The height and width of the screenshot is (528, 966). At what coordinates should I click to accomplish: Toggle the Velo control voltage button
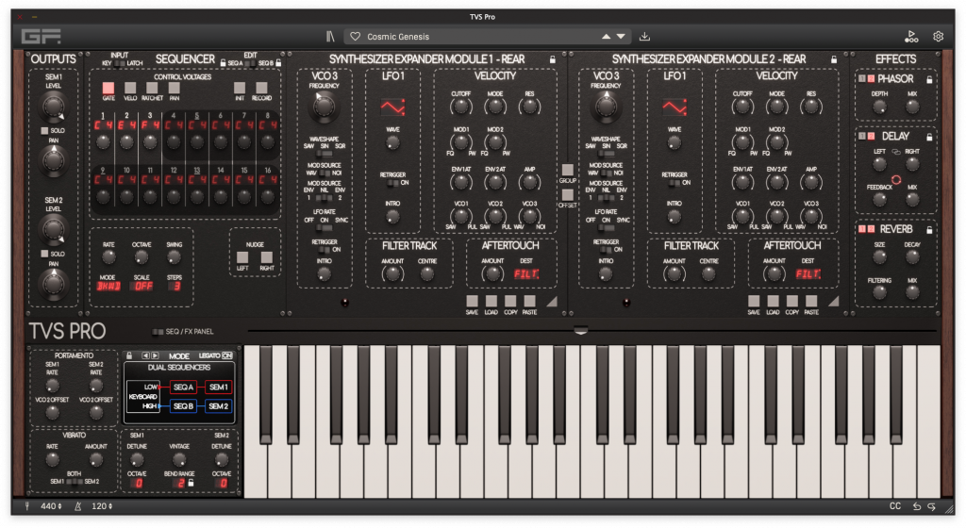(x=130, y=89)
